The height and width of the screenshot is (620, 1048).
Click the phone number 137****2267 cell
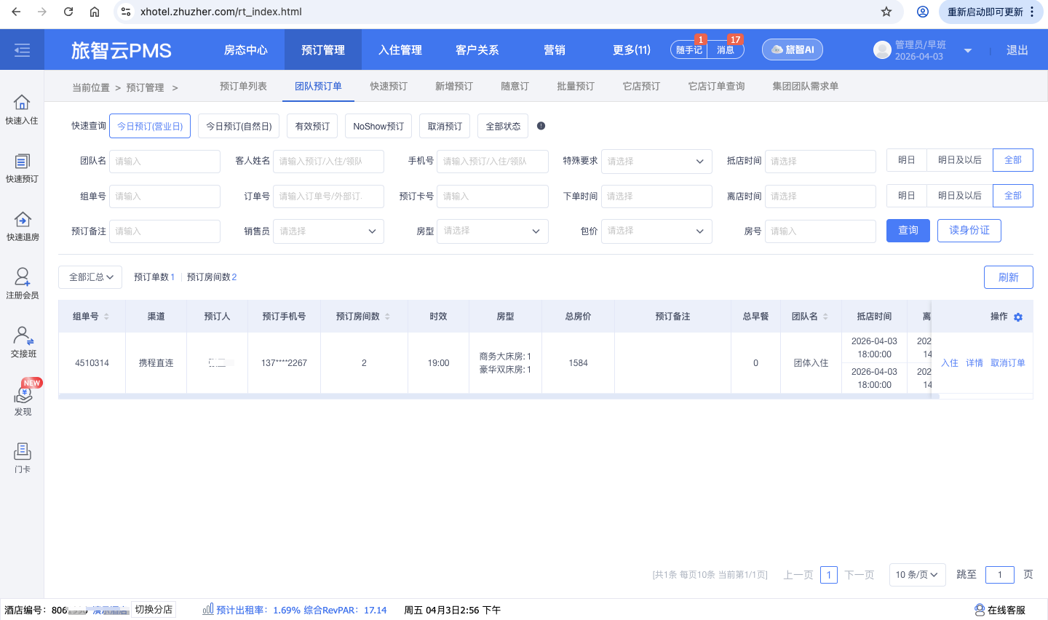[x=284, y=362]
